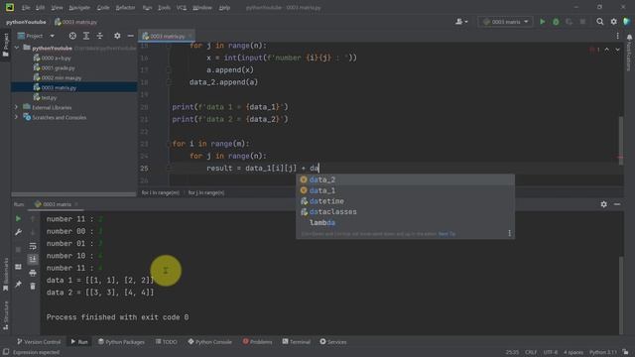The height and width of the screenshot is (357, 635).
Task: Open Services tool window
Action: point(333,342)
